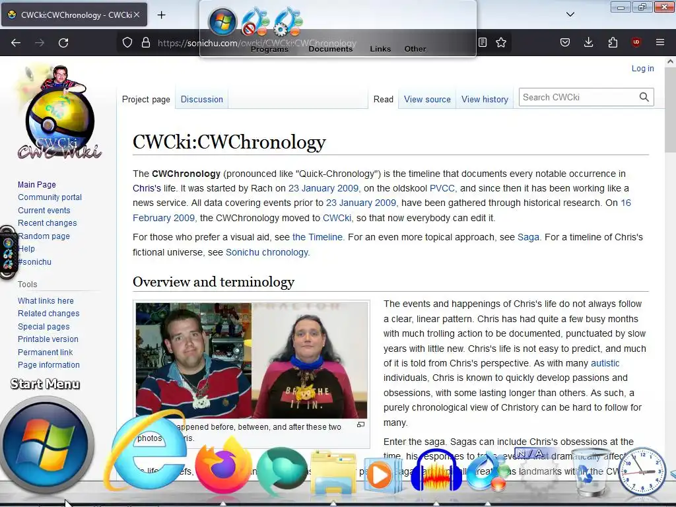
Task: Open tracking protection shield icon
Action: (x=127, y=42)
